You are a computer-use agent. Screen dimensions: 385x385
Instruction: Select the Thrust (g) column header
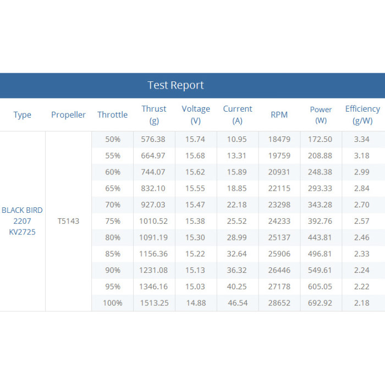tap(154, 114)
